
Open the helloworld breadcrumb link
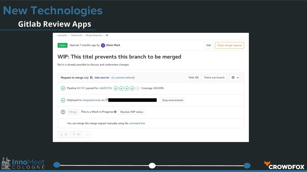[76, 35]
